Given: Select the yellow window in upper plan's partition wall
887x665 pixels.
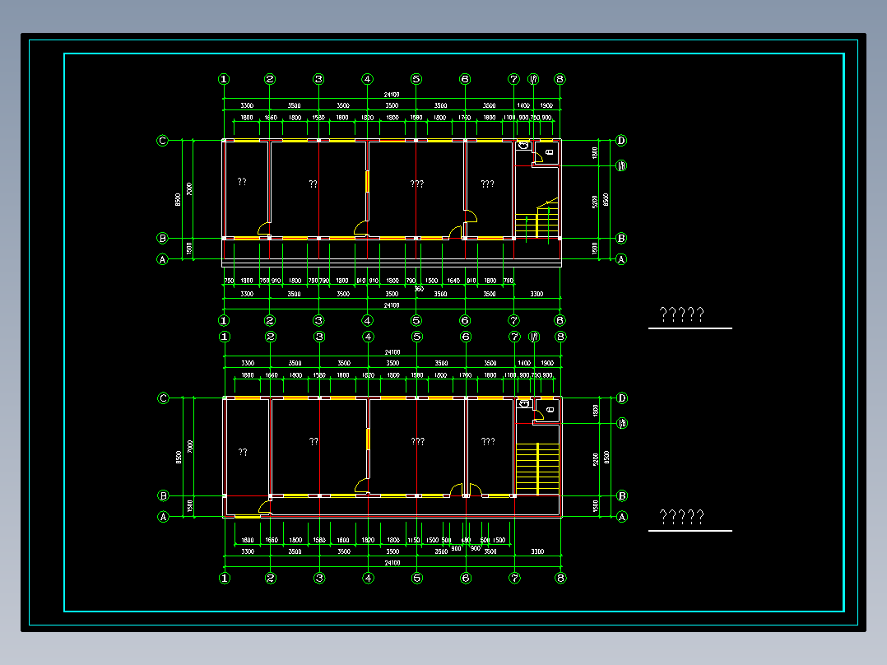Looking at the screenshot, I should click(x=368, y=182).
